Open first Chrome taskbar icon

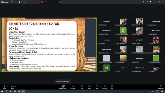coord(15,91)
